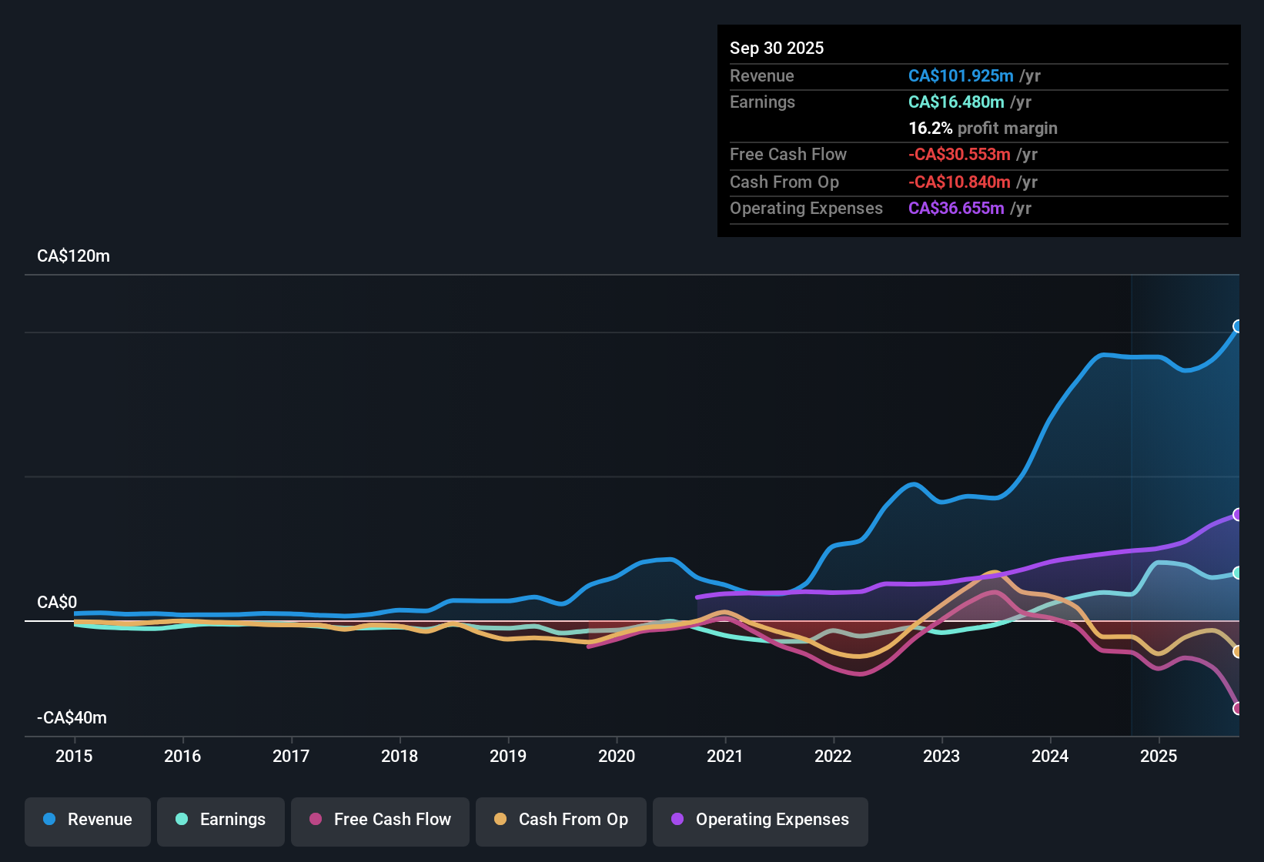This screenshot has height=862, width=1264.
Task: Toggle the Revenue series visibility
Action: 87,820
